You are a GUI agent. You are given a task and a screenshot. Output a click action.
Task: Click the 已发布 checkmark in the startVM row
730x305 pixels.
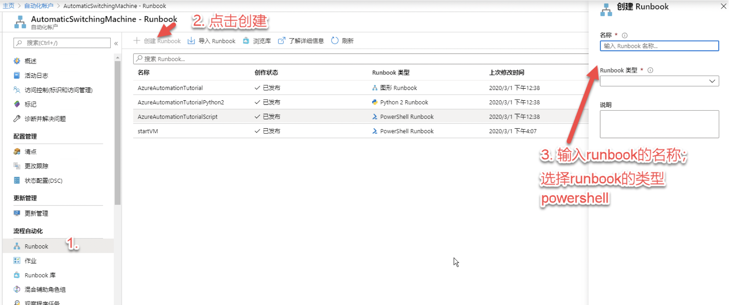[257, 131]
